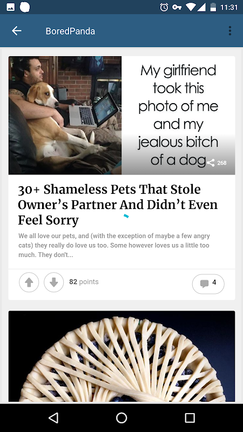
Task: Read the article excerpt about pets
Action: [114, 245]
